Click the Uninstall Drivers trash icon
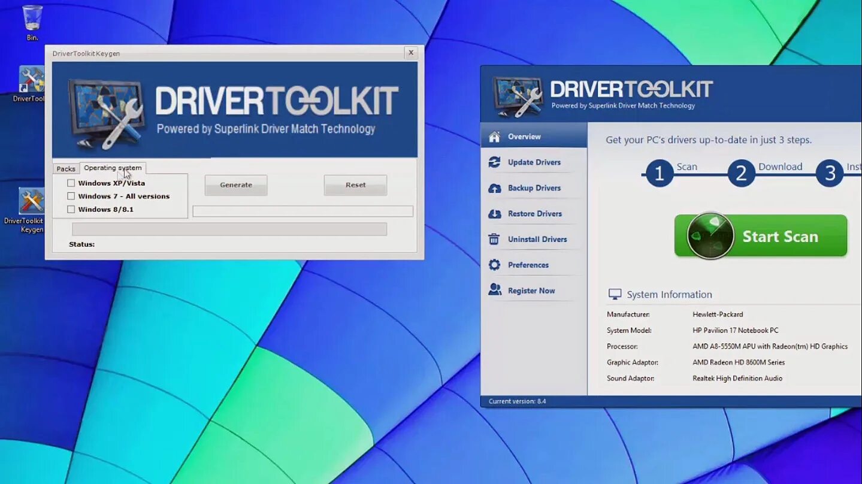 pyautogui.click(x=494, y=240)
